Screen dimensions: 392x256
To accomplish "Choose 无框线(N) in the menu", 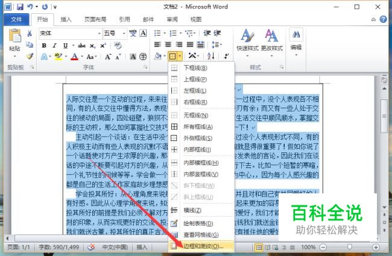I will pyautogui.click(x=201, y=116).
